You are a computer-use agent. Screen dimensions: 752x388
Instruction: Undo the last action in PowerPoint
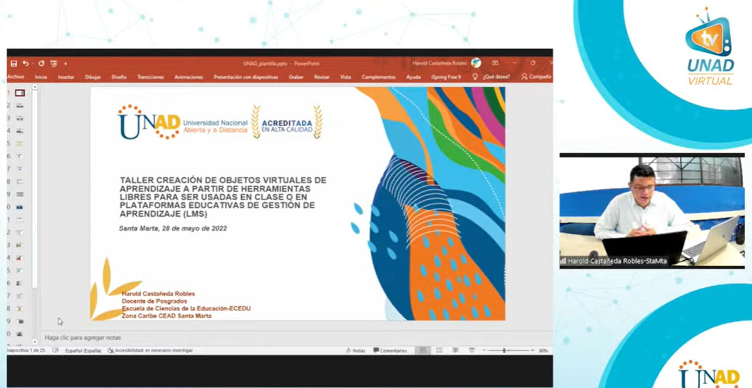tap(25, 64)
